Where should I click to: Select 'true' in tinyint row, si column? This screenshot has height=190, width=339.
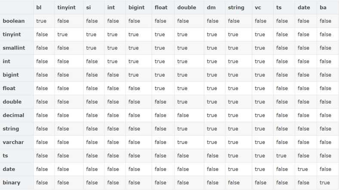[91, 34]
